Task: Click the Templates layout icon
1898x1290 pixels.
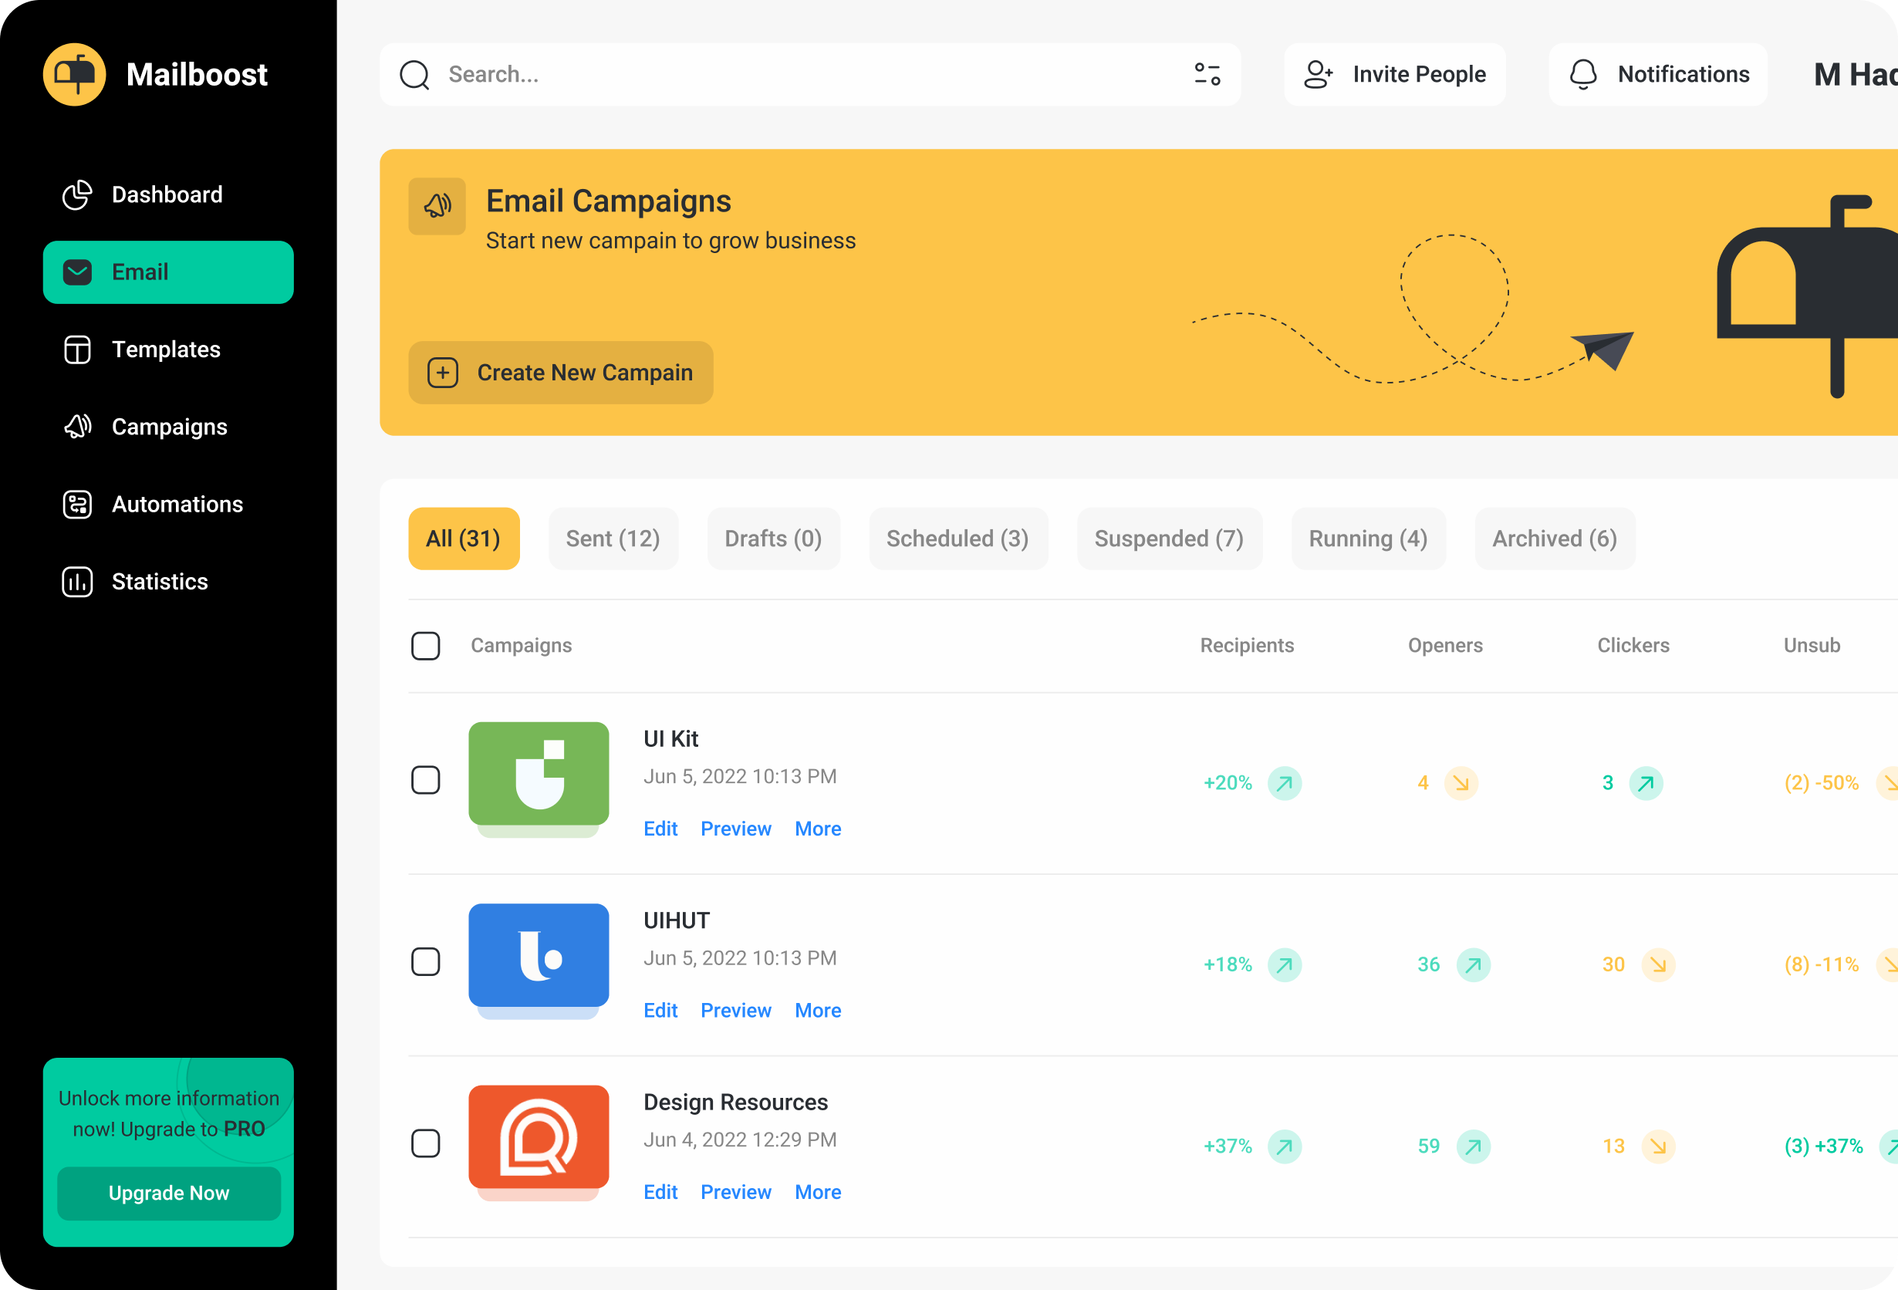Action: pos(78,350)
